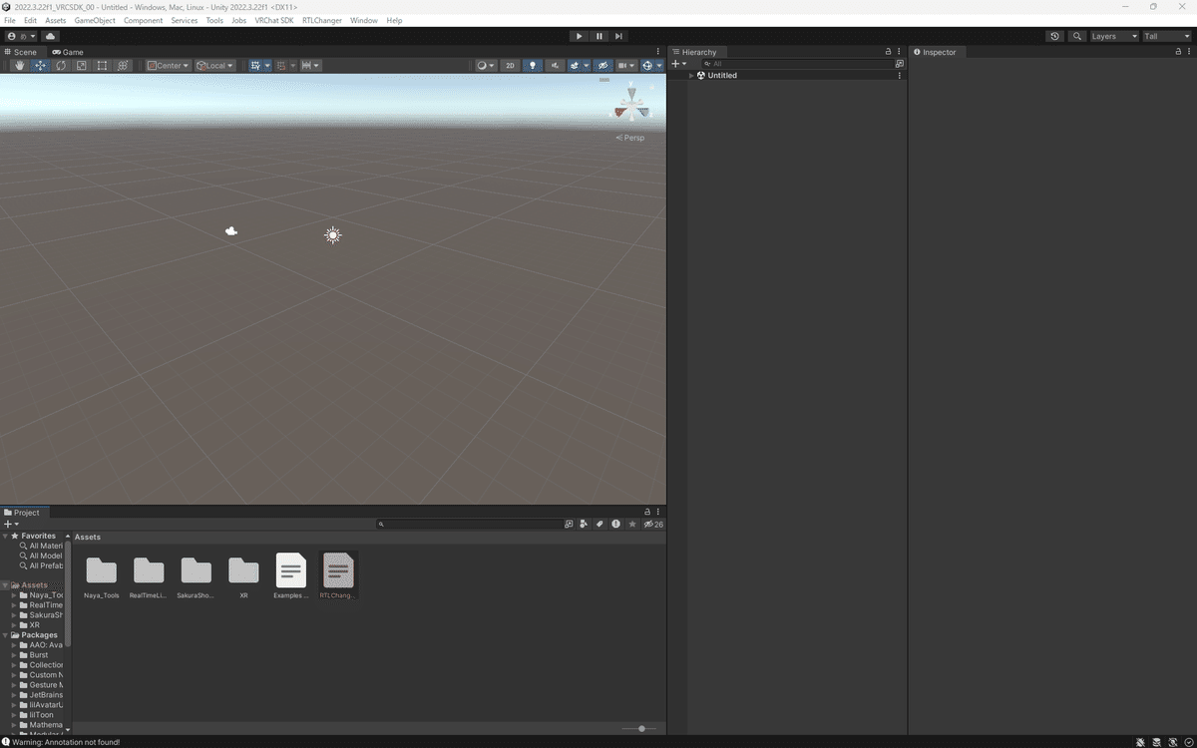Select the Rotate tool
1197x748 pixels.
point(60,65)
